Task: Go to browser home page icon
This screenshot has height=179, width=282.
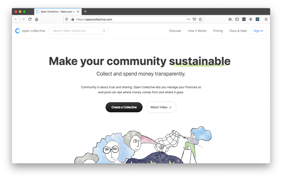Action: [x=37, y=19]
